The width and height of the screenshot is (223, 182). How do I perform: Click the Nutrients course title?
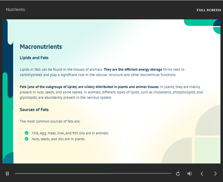click(x=15, y=10)
